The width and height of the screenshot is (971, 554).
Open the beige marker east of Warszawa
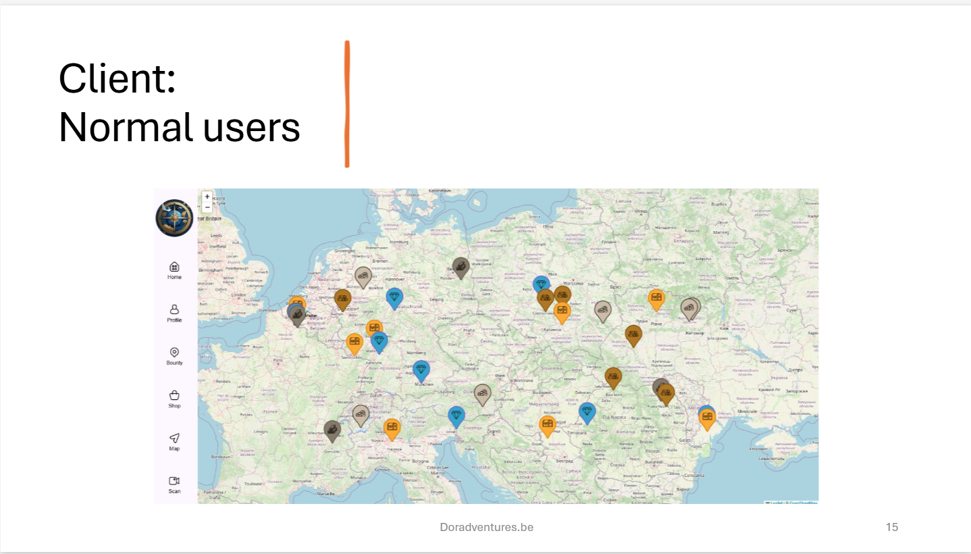(603, 311)
